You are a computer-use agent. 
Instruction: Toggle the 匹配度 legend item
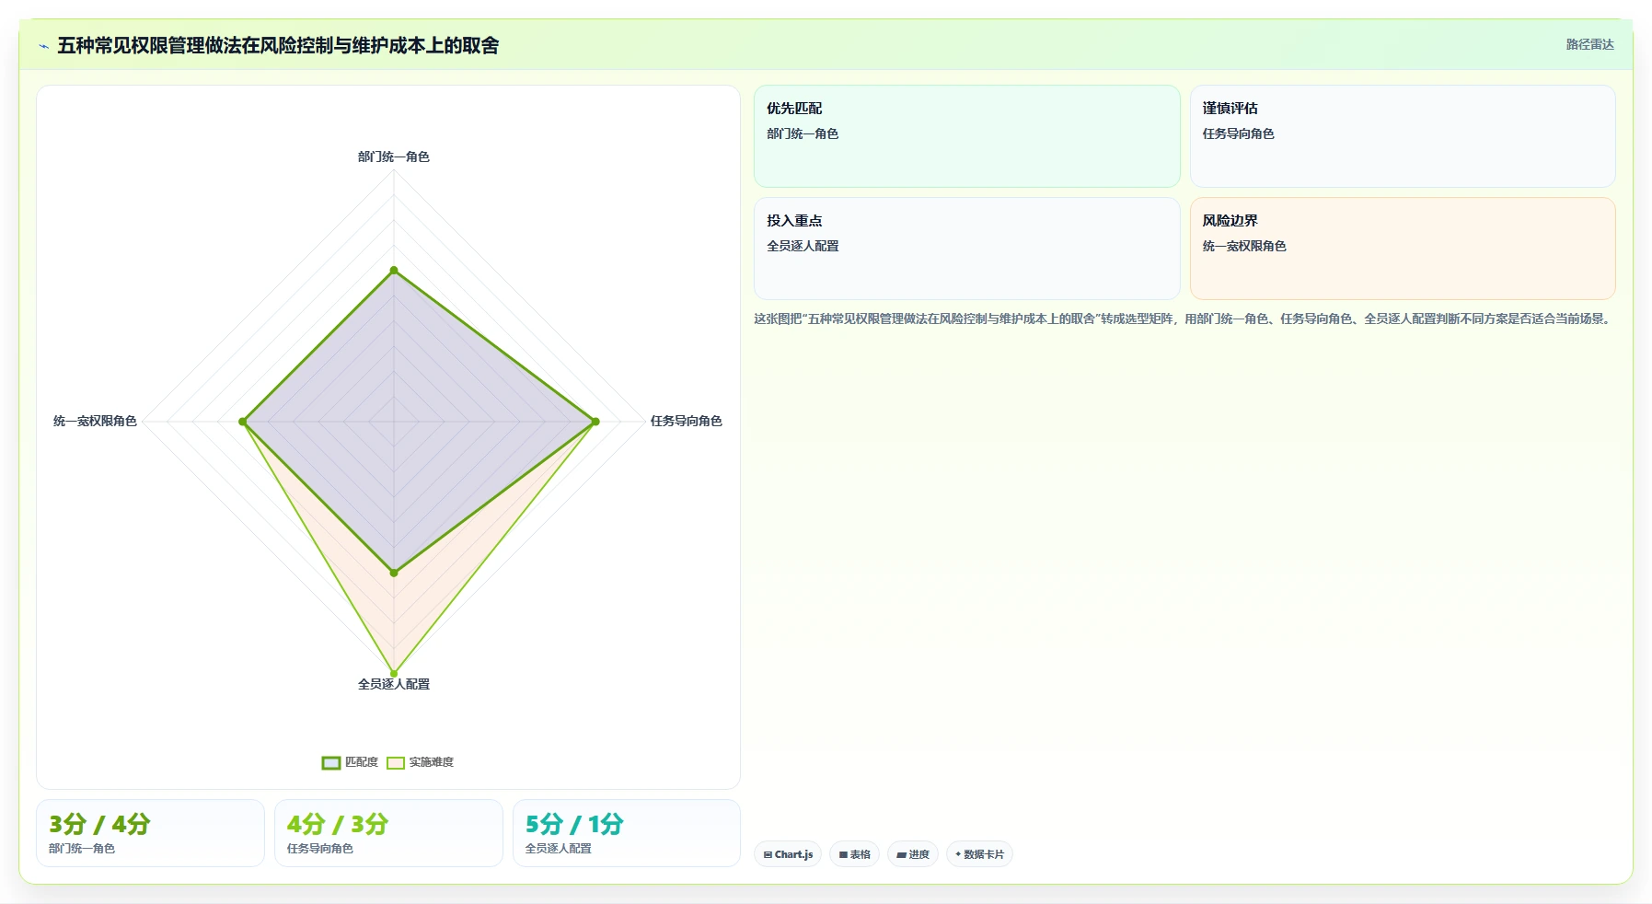351,762
